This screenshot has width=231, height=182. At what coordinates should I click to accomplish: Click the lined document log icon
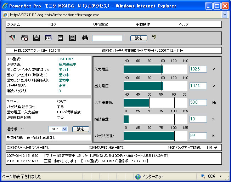point(60,38)
